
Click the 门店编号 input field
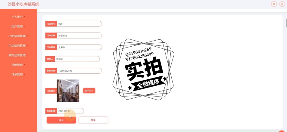[x=79, y=24]
